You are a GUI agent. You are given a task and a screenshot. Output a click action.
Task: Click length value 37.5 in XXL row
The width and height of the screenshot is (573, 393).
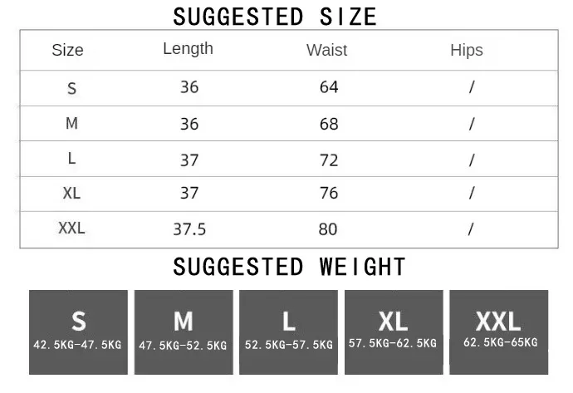189,228
